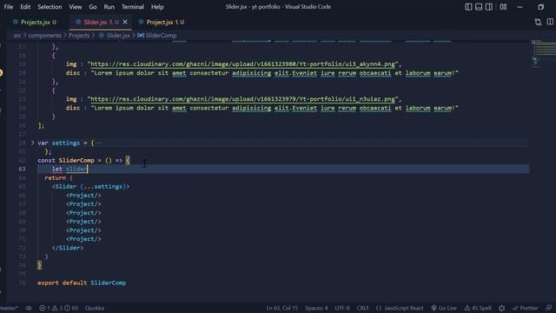Click the components breadcrumb segment
Screen dimensions: 556x313
point(44,35)
